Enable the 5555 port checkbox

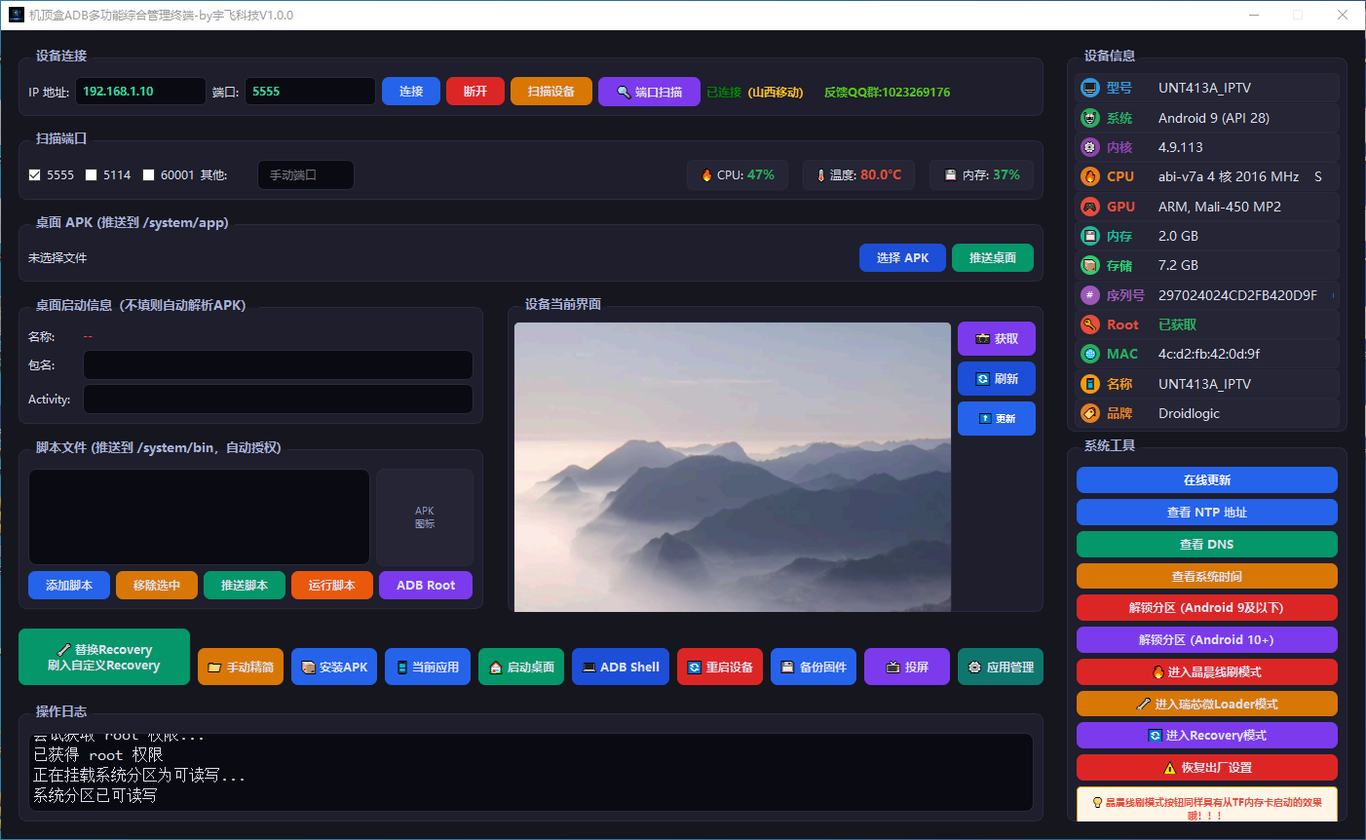pyautogui.click(x=35, y=175)
